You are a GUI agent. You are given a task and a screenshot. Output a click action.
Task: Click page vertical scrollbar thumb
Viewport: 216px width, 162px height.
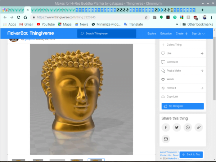[214, 68]
